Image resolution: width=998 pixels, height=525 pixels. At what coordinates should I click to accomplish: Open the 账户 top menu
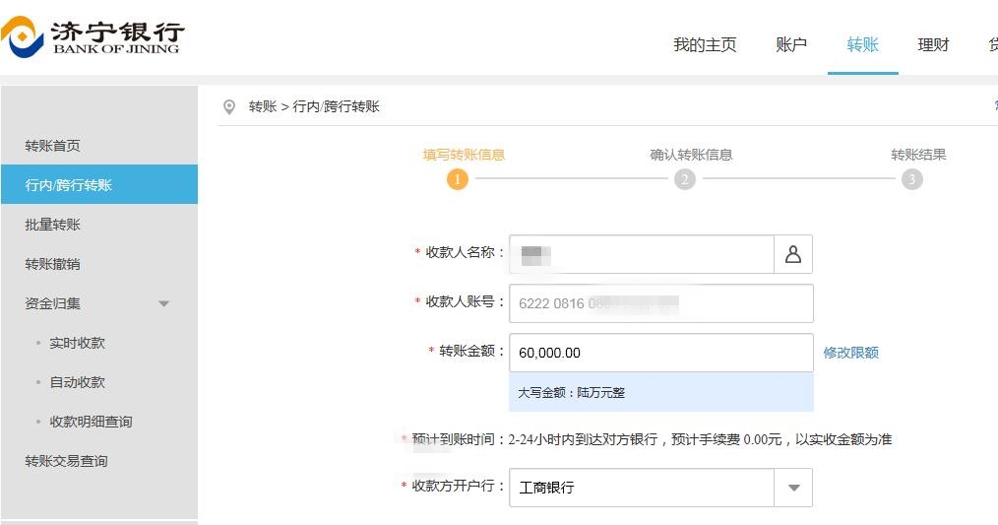(x=791, y=44)
